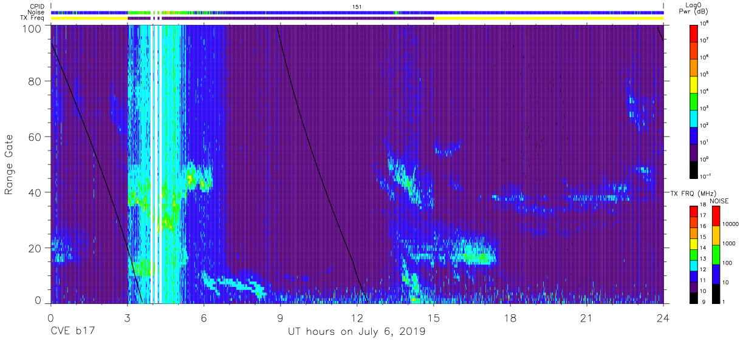Click the black bottom segment of power colorbar
The image size is (746, 344).
click(694, 169)
